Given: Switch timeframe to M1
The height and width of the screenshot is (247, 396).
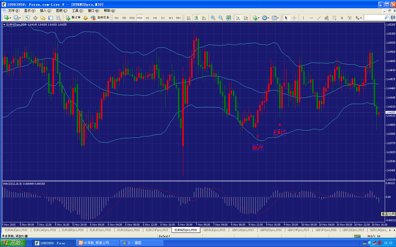Looking at the screenshot, I should (x=117, y=18).
